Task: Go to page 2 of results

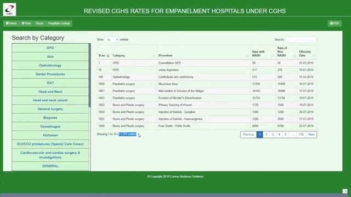Action: [x=266, y=135]
